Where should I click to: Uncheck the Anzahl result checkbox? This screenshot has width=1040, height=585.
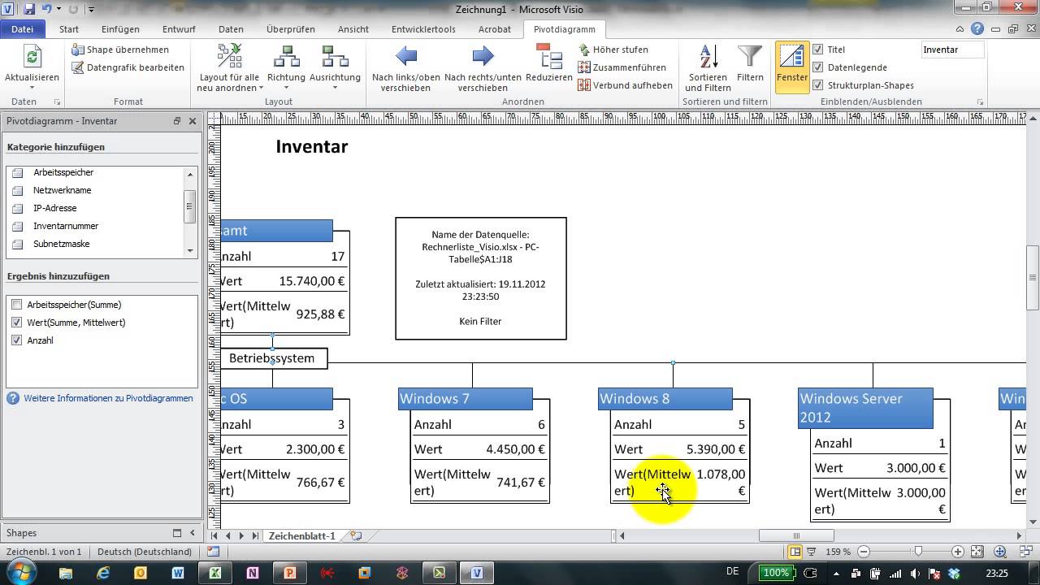pyautogui.click(x=17, y=340)
